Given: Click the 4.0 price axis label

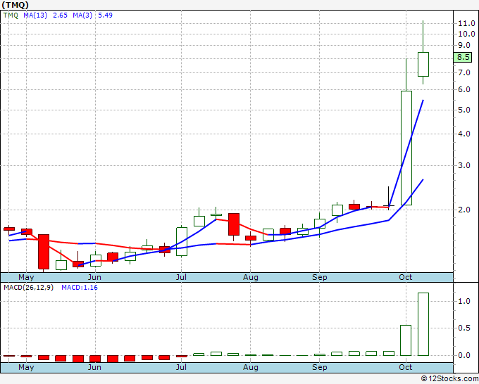Looking at the screenshot, I should pos(464,134).
